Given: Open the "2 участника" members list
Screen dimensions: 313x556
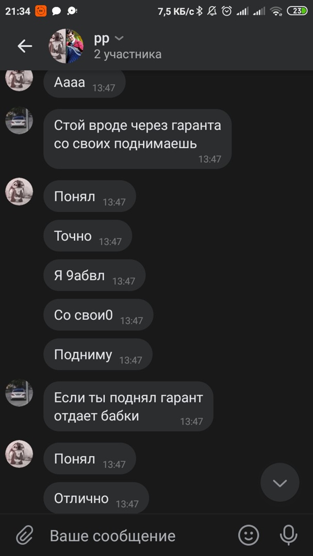Looking at the screenshot, I should pos(127,54).
